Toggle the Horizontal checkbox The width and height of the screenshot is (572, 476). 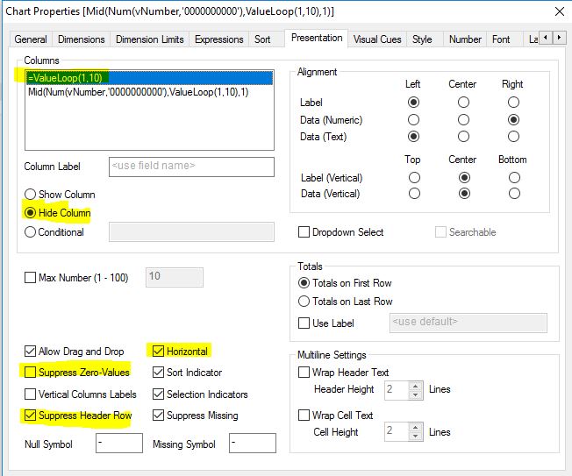pos(158,352)
